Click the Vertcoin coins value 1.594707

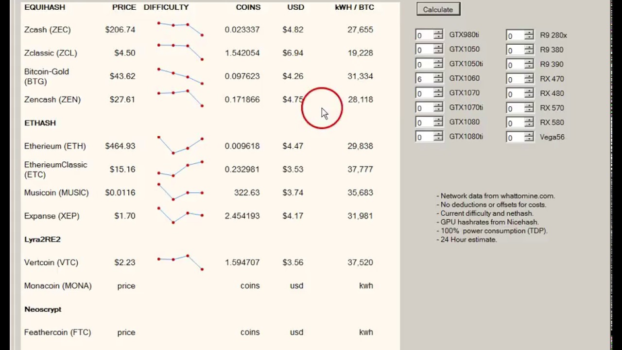242,262
